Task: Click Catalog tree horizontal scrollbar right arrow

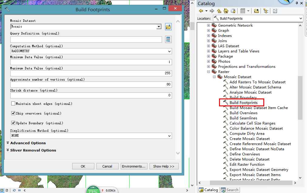Action: coord(295,183)
